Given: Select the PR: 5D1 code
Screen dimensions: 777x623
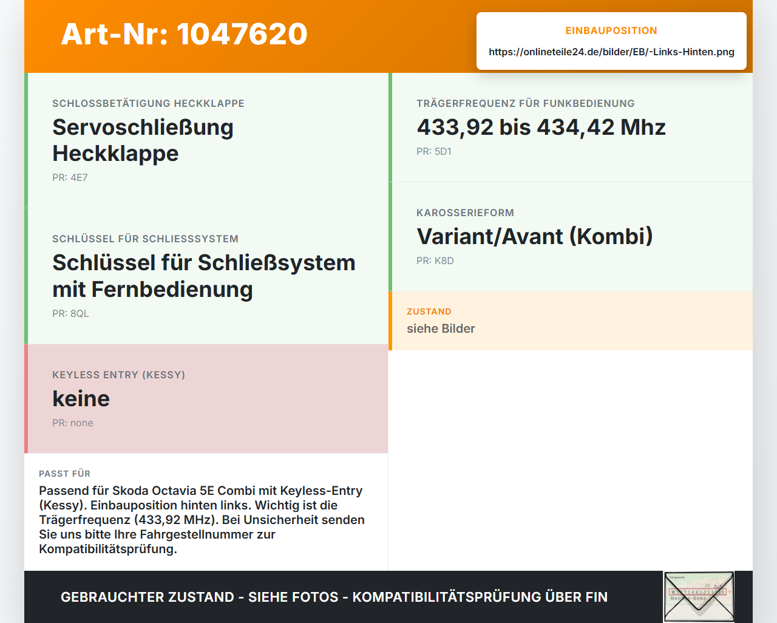Looking at the screenshot, I should click(x=434, y=152).
